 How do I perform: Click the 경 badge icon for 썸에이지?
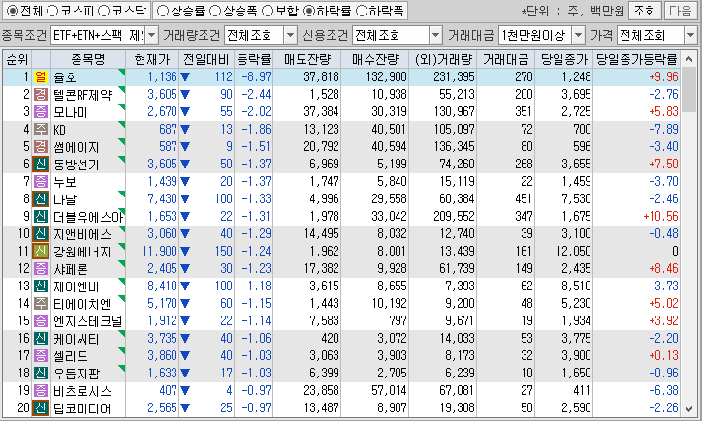41,146
